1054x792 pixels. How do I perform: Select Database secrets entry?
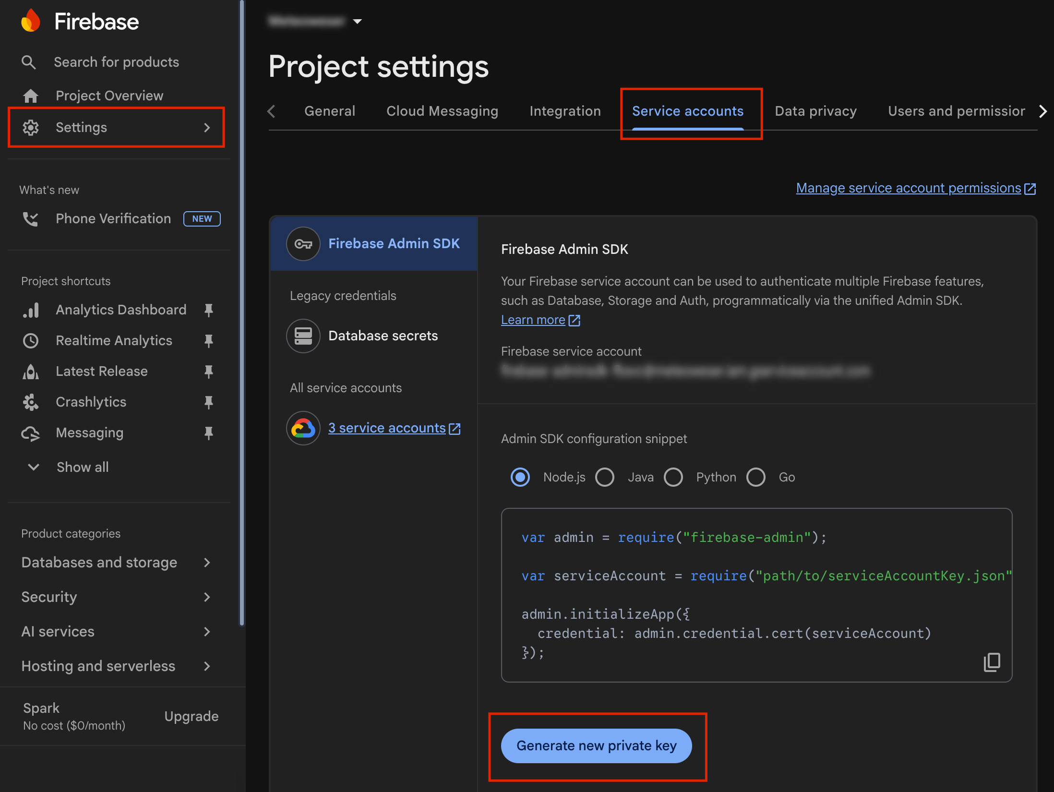[374, 336]
